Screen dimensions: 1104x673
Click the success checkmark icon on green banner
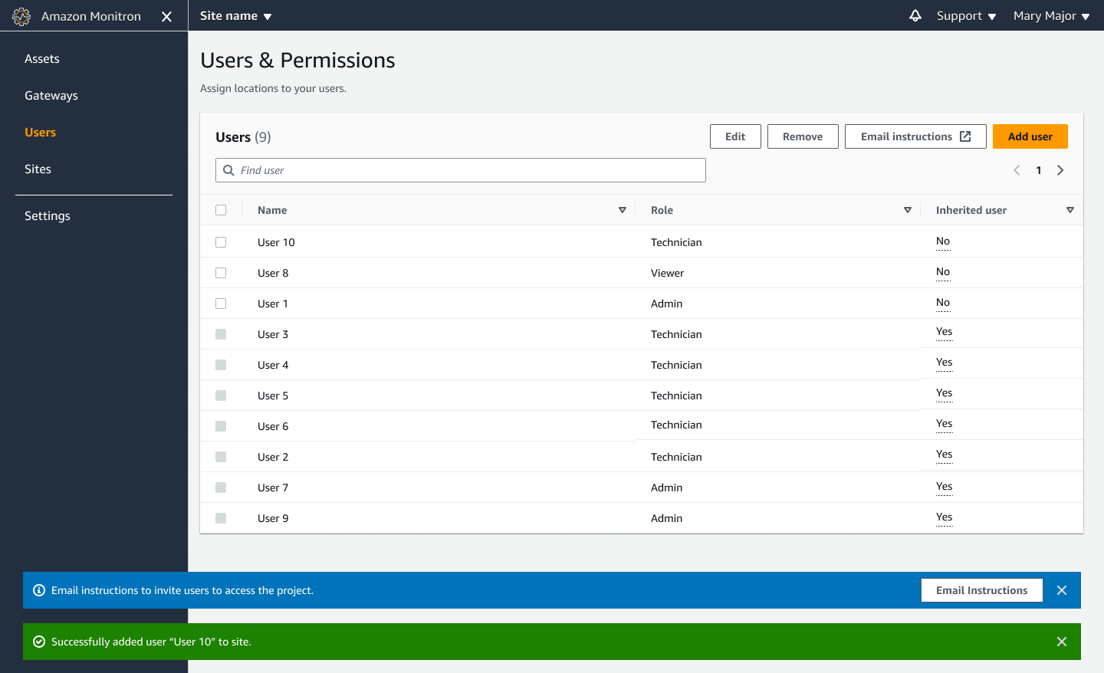tap(39, 642)
